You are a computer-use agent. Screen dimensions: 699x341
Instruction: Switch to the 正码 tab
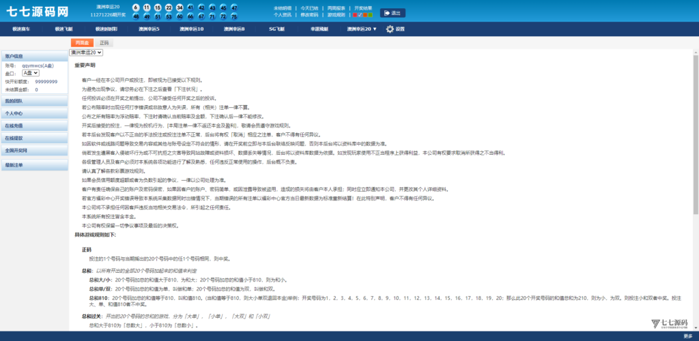(x=104, y=43)
